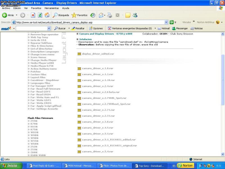Open the Ayuda menu
This screenshot has height=169, width=225.
[66, 8]
